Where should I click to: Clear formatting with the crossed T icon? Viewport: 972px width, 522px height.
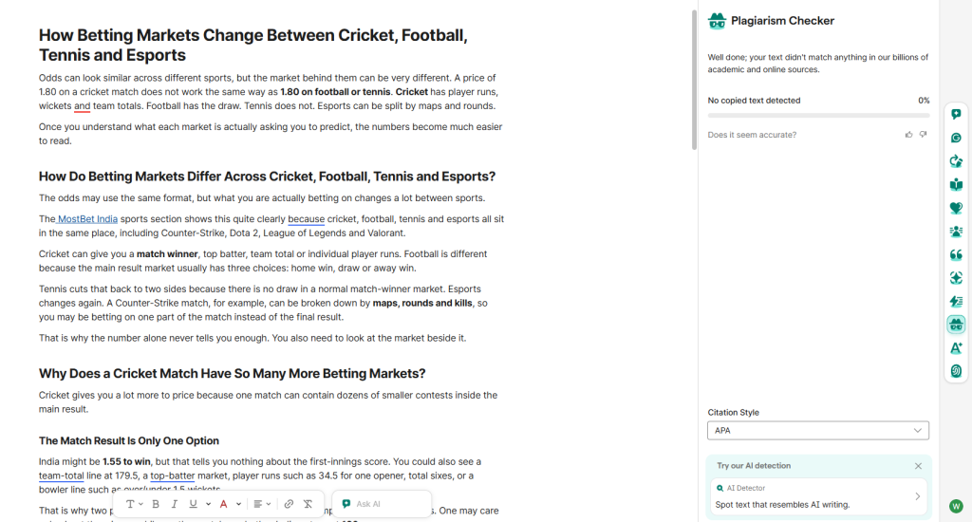pos(308,504)
